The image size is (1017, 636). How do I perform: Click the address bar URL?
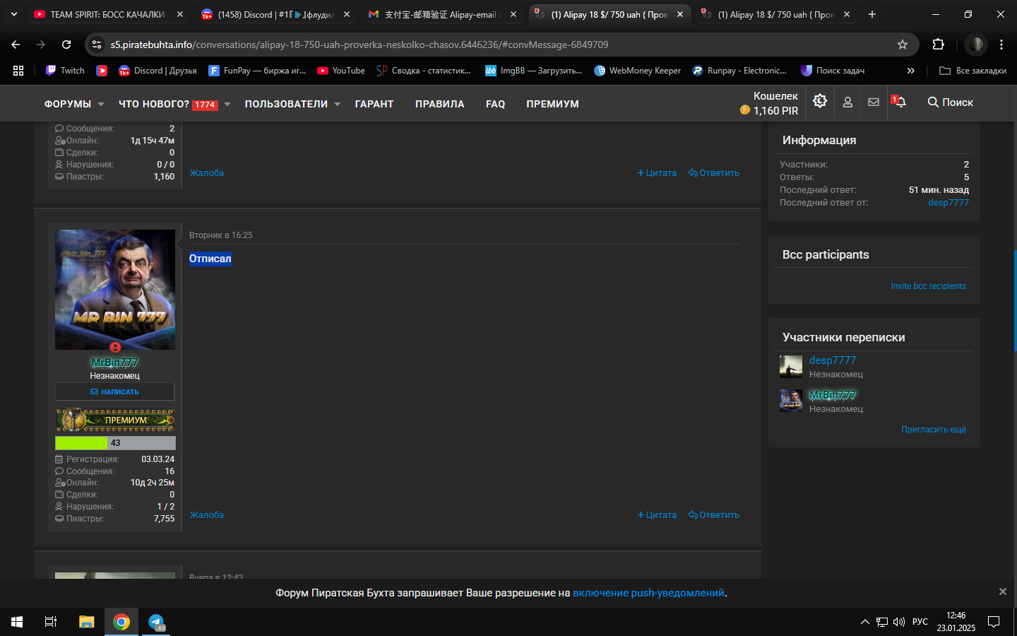[x=359, y=45]
